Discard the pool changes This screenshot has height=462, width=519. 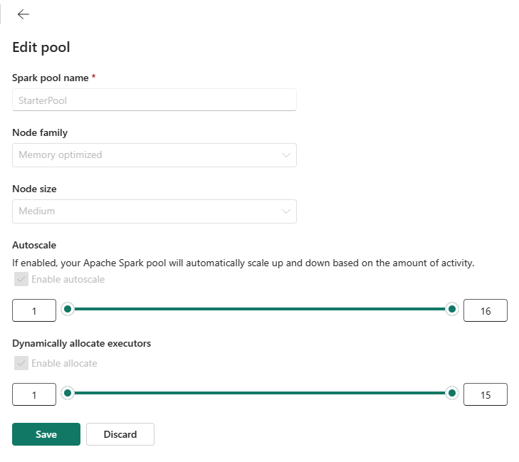pos(120,434)
